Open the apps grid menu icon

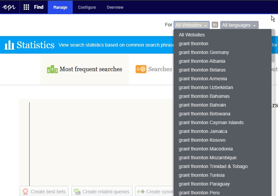click(x=26, y=7)
